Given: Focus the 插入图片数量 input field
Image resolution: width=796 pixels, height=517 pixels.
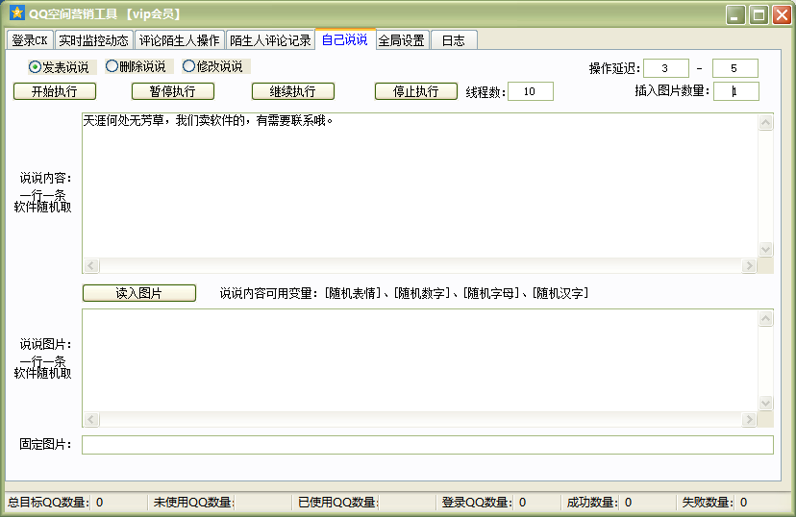Looking at the screenshot, I should click(x=736, y=91).
